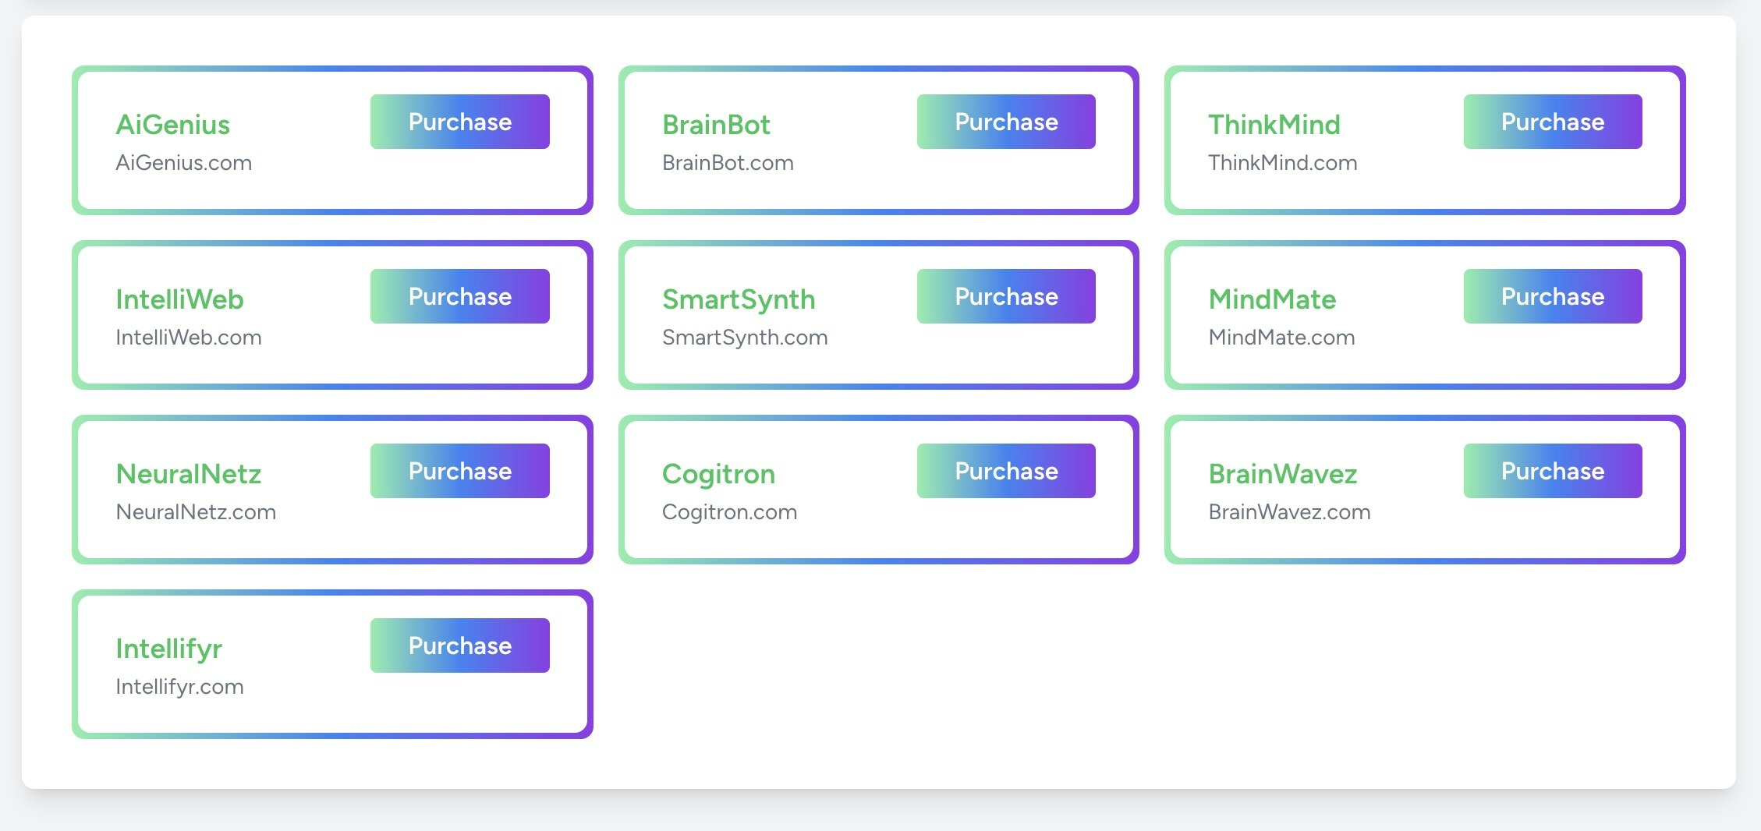Buy the BrainWavez domain
The width and height of the screenshot is (1761, 831).
coord(1552,471)
